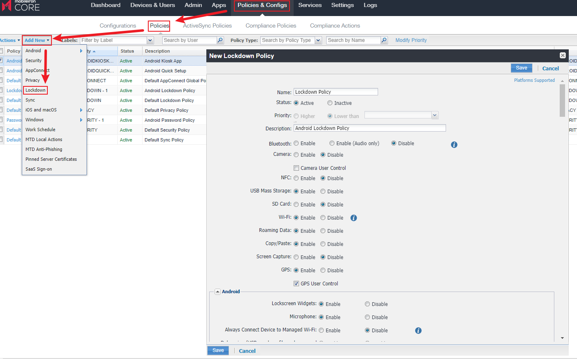The width and height of the screenshot is (577, 359).
Task: Click the top Save button in dialog
Action: pyautogui.click(x=521, y=68)
